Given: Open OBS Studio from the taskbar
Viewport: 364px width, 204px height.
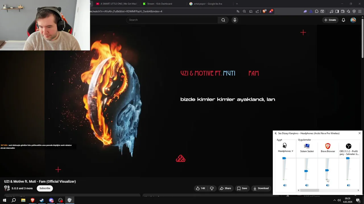Looking at the screenshot, I should pos(61,200).
